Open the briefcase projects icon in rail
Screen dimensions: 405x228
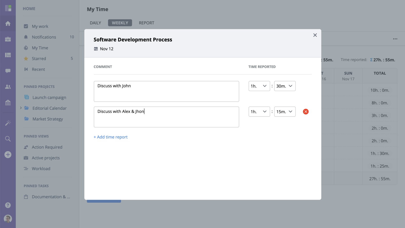[x=8, y=39]
